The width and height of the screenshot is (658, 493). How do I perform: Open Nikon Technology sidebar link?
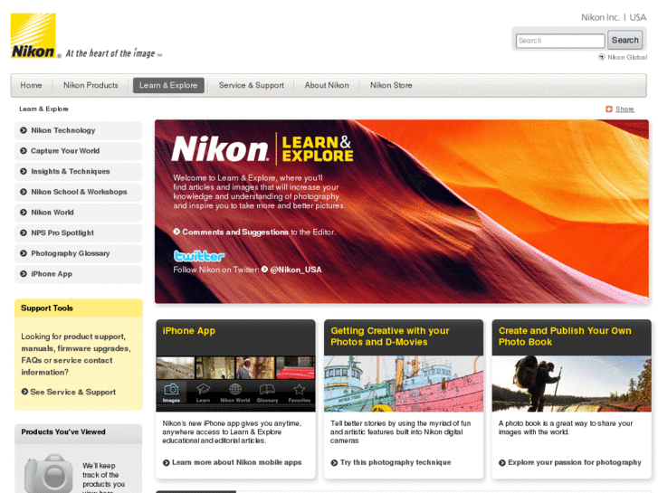pos(79,130)
